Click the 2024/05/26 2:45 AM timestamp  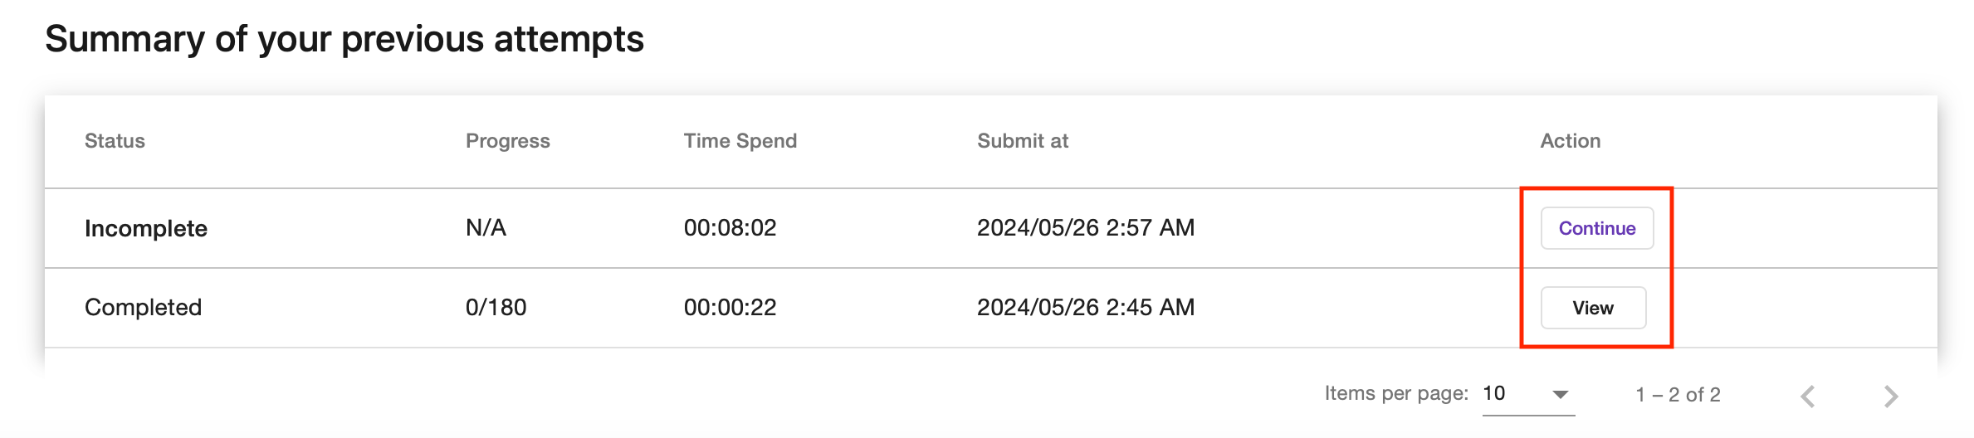coord(1086,307)
